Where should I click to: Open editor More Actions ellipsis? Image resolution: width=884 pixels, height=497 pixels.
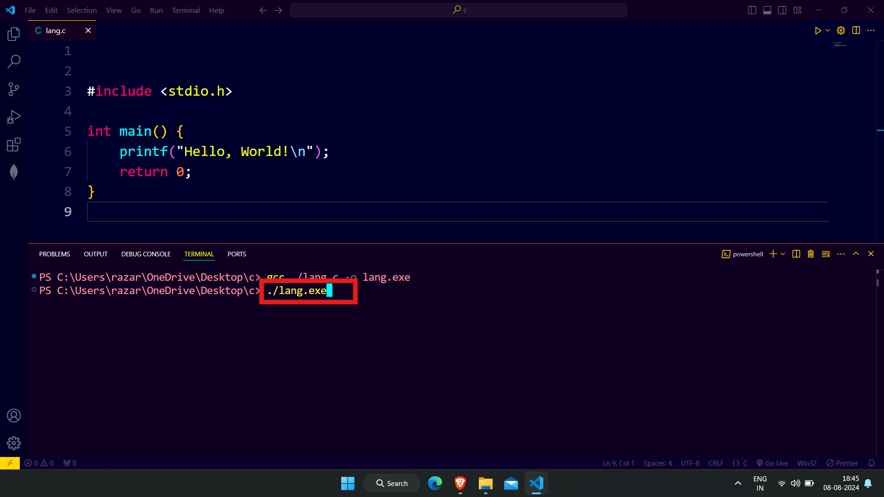coord(871,30)
